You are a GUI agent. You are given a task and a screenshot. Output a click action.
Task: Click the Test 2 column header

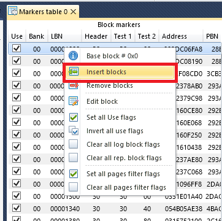pyautogui.click(x=147, y=36)
